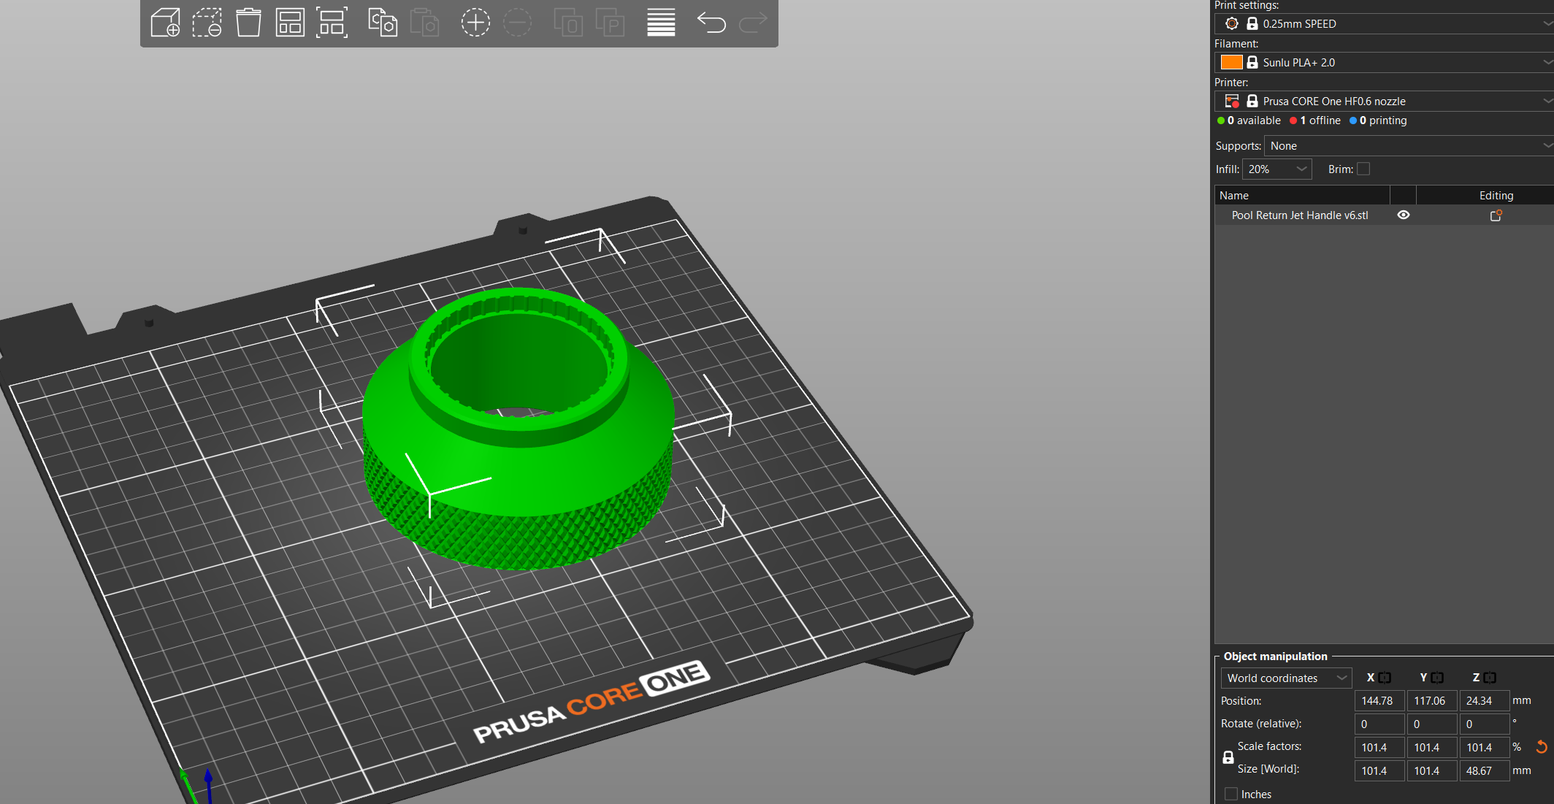Hide Pool Return Jet Handle with the eye icon
1554x804 pixels.
coord(1404,215)
